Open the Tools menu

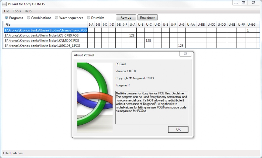(17, 11)
